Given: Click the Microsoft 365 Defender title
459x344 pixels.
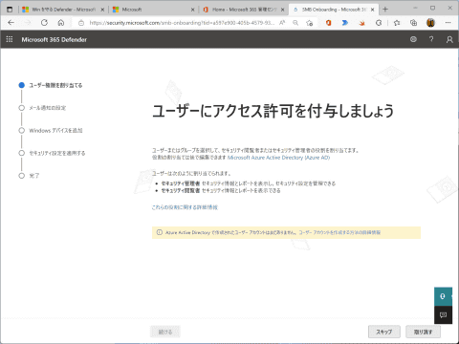Looking at the screenshot, I should tap(55, 39).
